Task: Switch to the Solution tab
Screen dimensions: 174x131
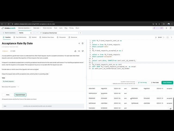Action: (x=33, y=37)
